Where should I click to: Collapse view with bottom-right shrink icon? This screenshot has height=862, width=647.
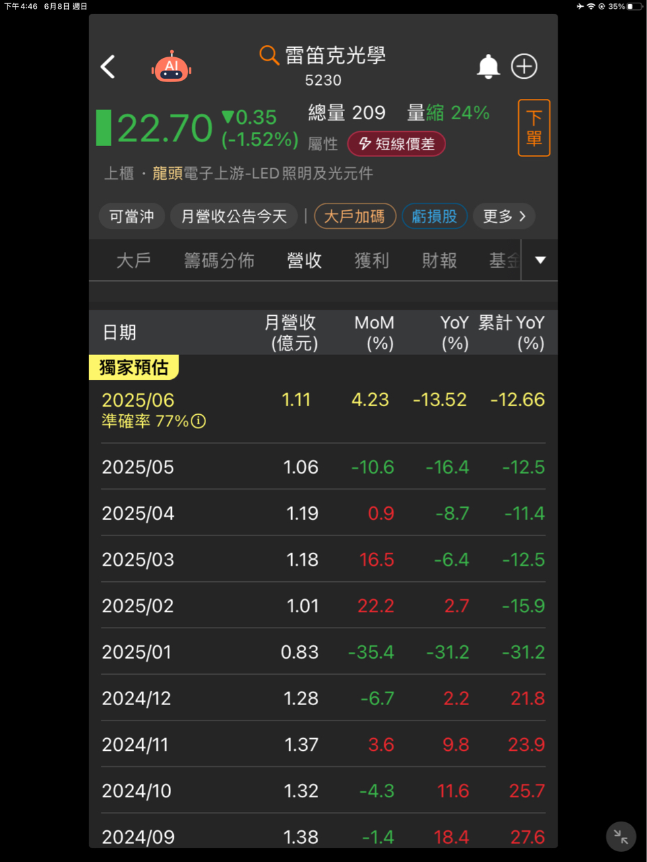(x=621, y=837)
